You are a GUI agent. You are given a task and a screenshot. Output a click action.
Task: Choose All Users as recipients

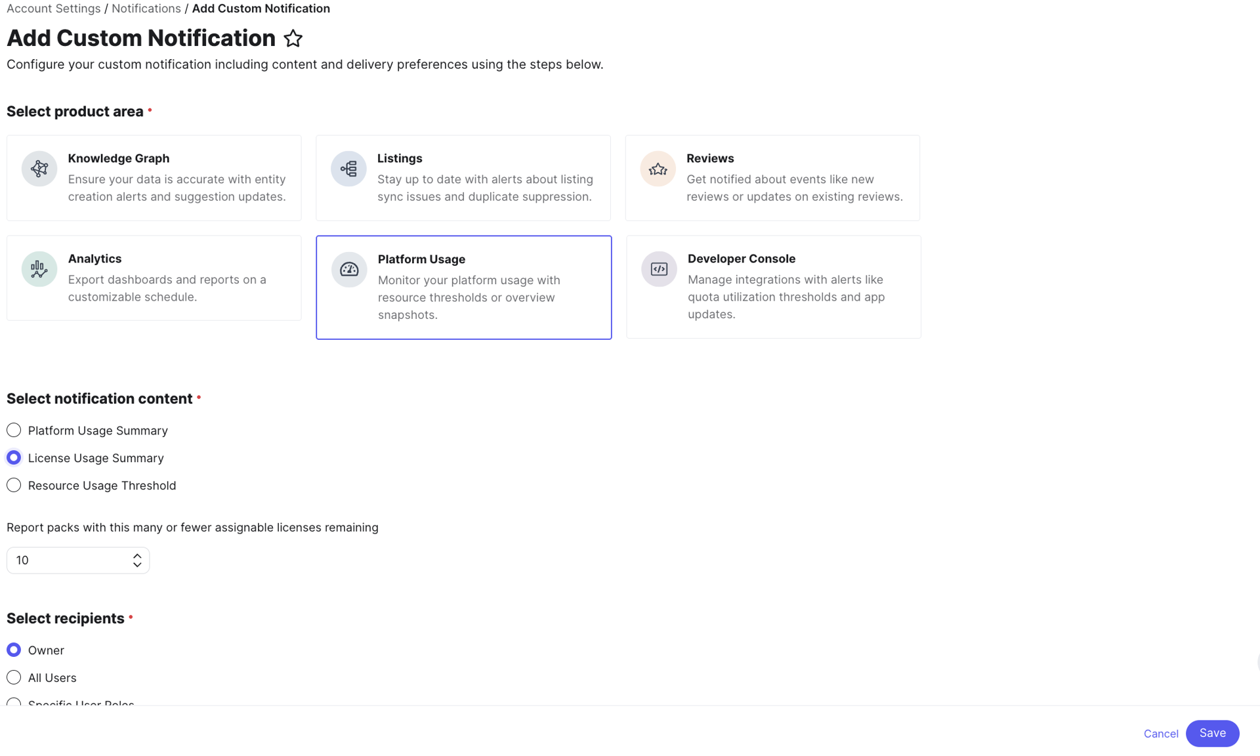pos(14,678)
